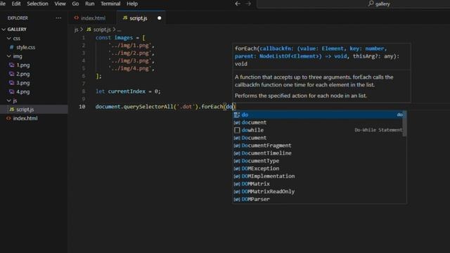This screenshot has width=450, height=253.
Task: Open Explorer more actions ellipsis
Action: click(58, 18)
